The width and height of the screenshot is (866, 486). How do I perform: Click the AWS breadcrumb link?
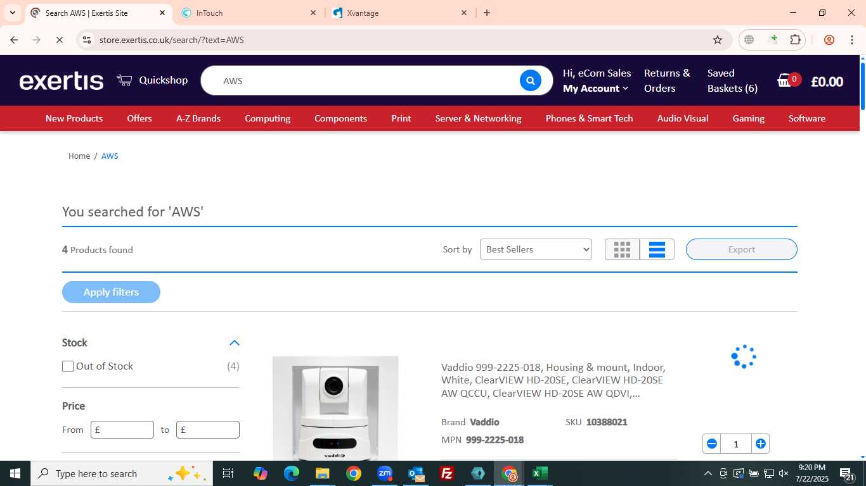[x=110, y=156]
